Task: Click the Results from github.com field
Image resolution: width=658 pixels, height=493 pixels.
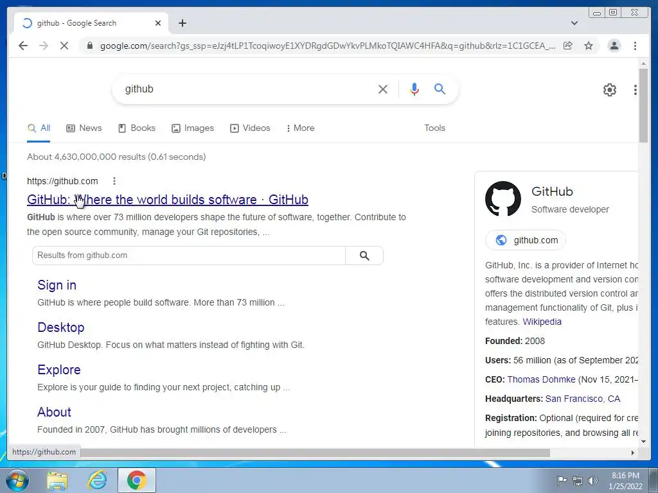Action: point(189,255)
